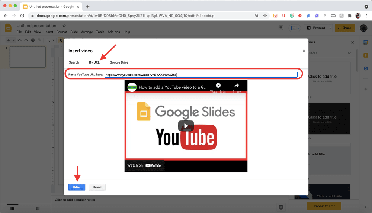The image size is (372, 213).
Task: Open the Tools menu
Action: click(100, 32)
